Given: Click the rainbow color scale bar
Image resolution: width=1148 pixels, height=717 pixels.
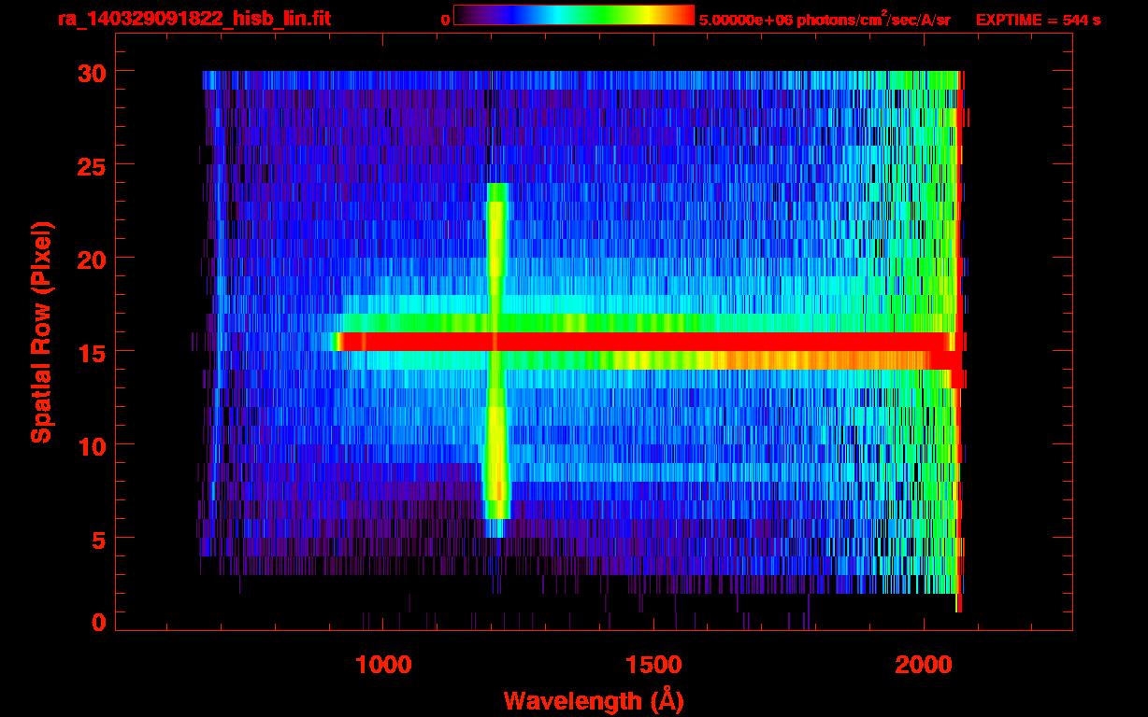Looking at the screenshot, I should coord(574,16).
